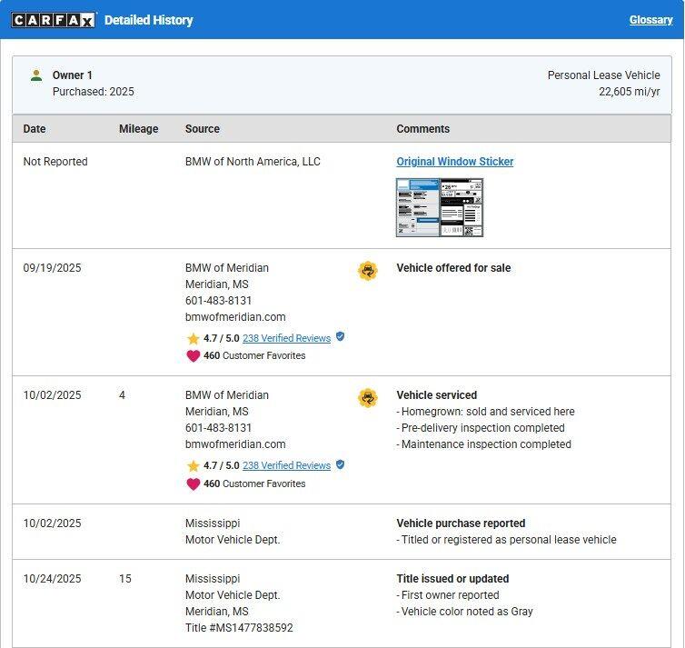Click the 10/24/2025 date cell
Screen dimensions: 685x648
point(52,579)
